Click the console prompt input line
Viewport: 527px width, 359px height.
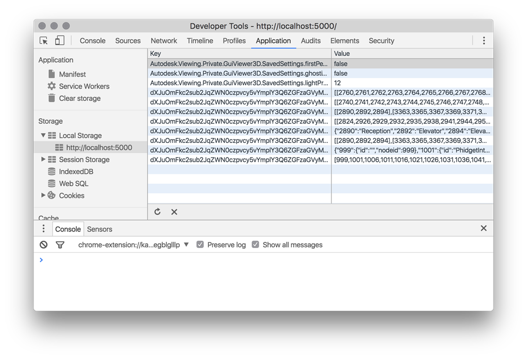click(257, 260)
